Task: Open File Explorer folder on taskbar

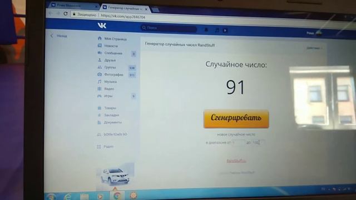Action: [x=84, y=197]
